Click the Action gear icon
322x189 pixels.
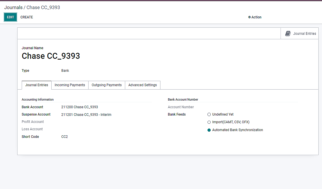(x=249, y=17)
